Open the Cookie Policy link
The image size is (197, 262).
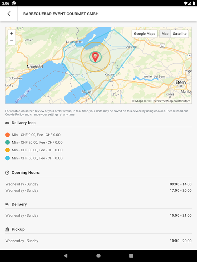pyautogui.click(x=14, y=115)
